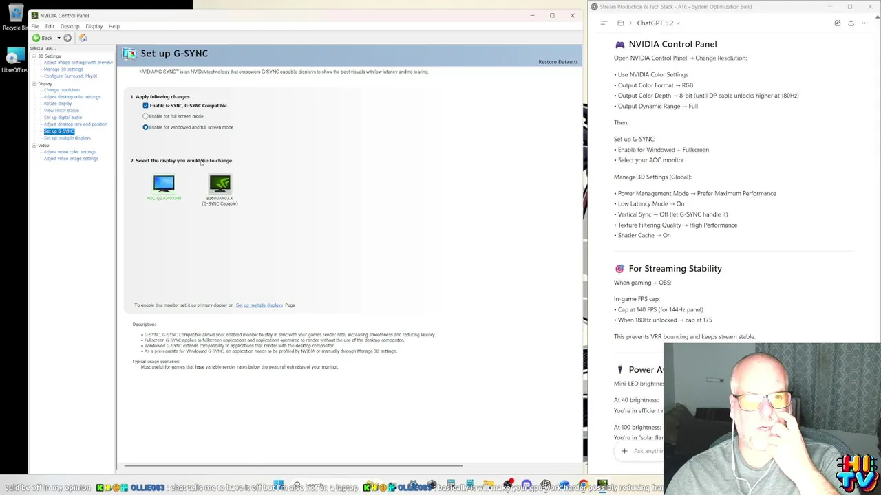Open Adjust video color settings
The width and height of the screenshot is (881, 495).
(x=70, y=152)
